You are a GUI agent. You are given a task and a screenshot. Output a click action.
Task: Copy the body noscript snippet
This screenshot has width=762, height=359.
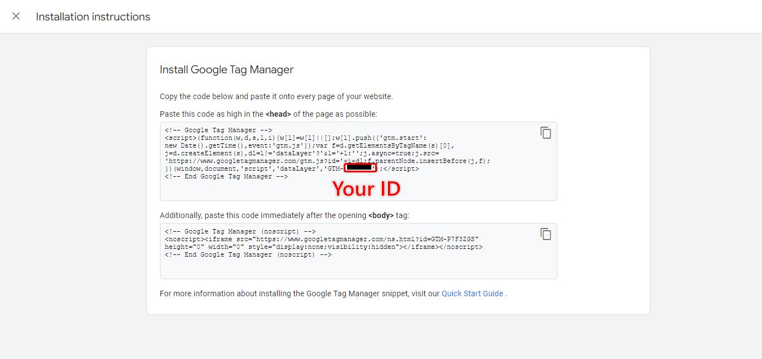(x=546, y=234)
